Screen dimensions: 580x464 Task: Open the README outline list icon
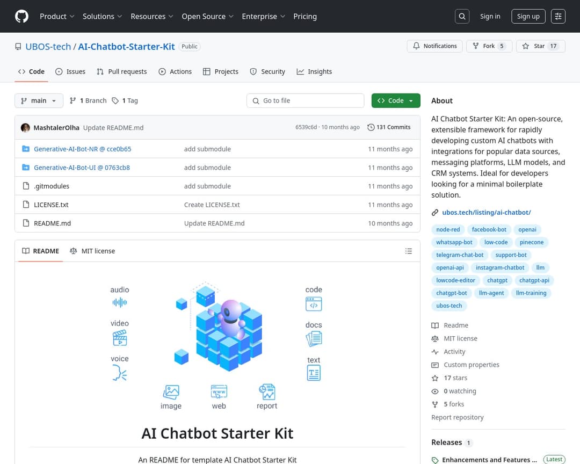click(x=408, y=251)
